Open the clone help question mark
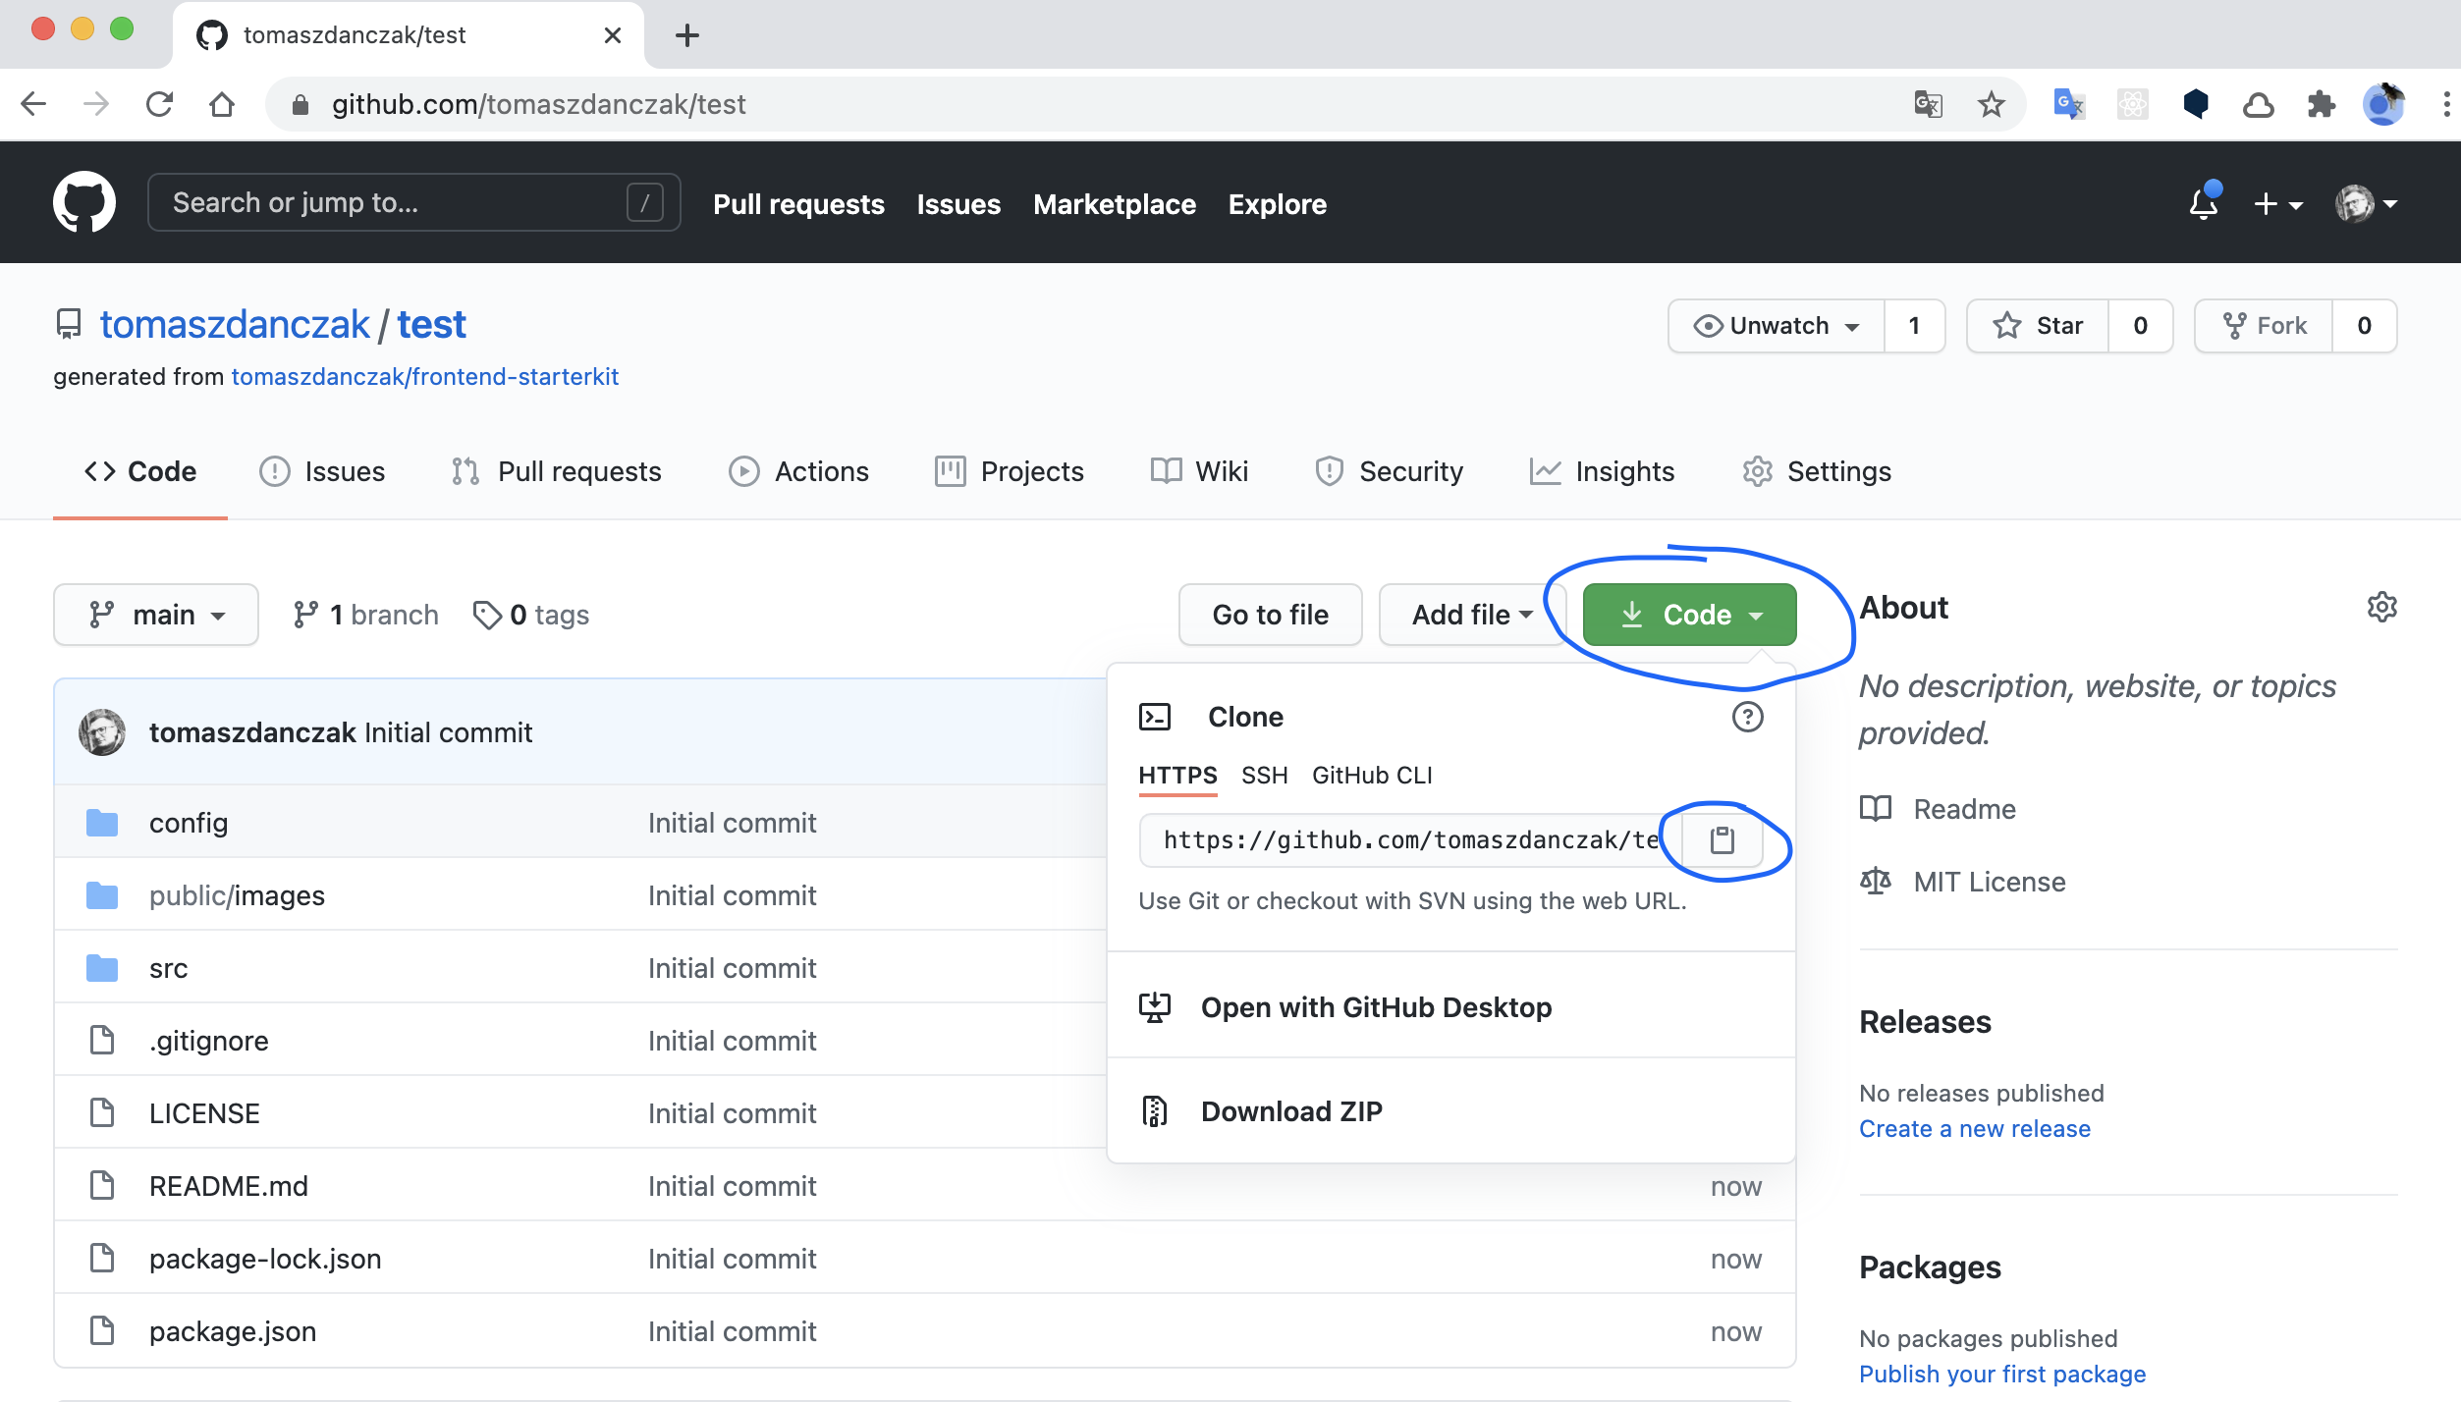 tap(1747, 717)
